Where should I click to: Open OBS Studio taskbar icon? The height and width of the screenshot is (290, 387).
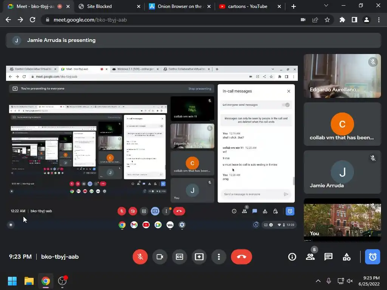click(62, 281)
